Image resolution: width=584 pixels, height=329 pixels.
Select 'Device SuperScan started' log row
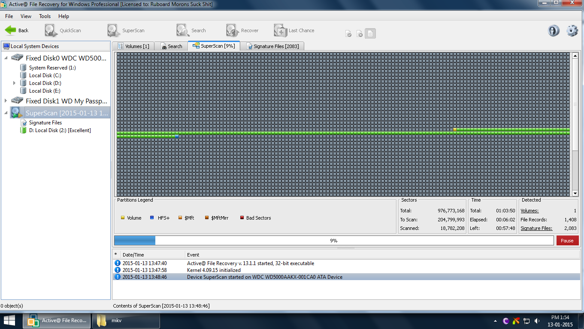346,277
